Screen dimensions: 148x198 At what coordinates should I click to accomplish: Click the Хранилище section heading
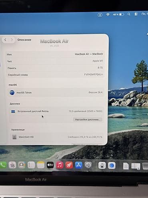(18, 129)
